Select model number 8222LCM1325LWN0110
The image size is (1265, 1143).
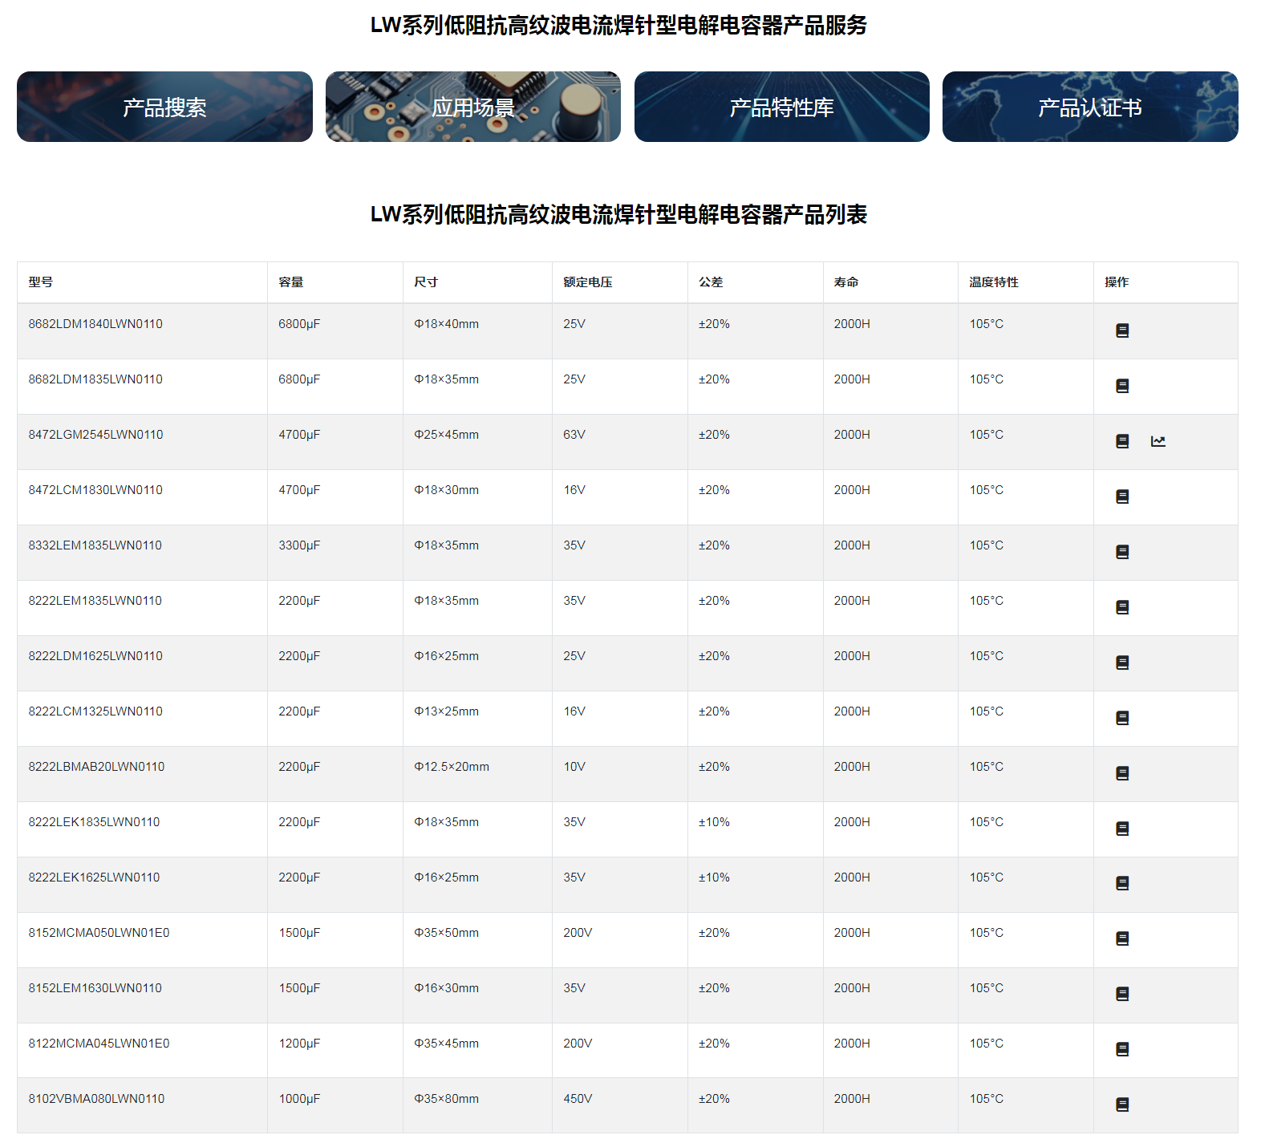tap(95, 711)
